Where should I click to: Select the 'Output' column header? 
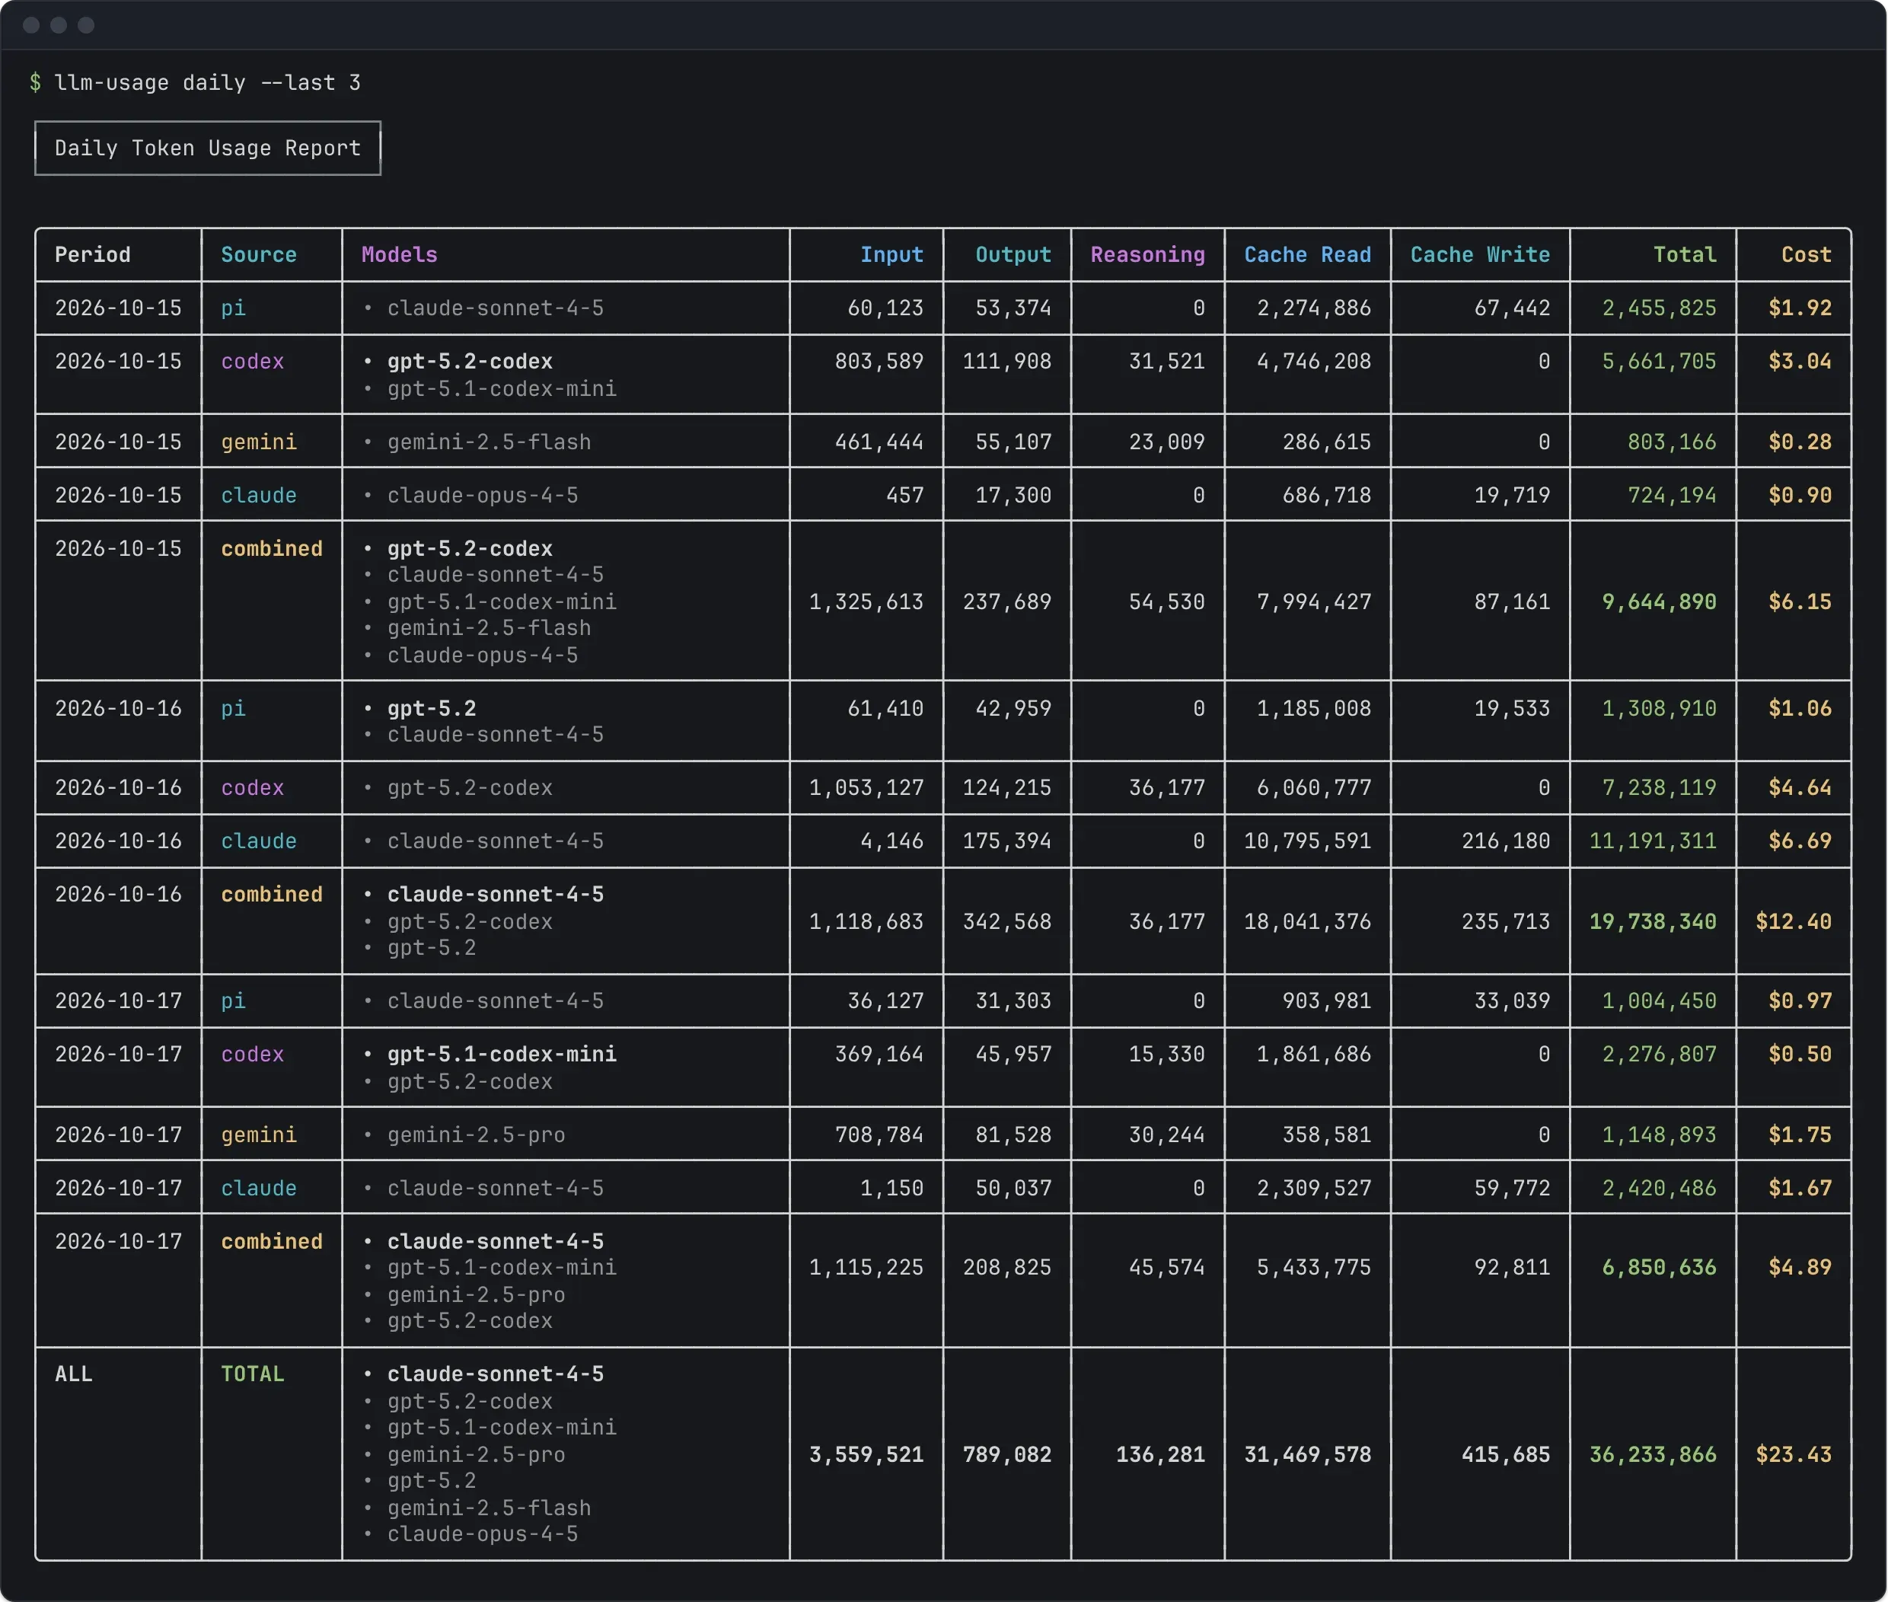[x=1013, y=255]
